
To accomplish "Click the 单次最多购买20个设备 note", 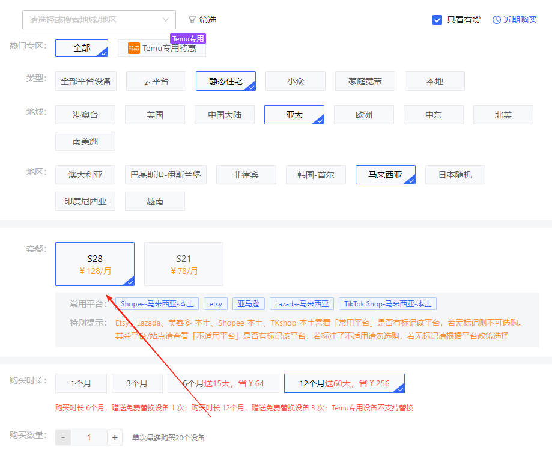I will pyautogui.click(x=168, y=437).
